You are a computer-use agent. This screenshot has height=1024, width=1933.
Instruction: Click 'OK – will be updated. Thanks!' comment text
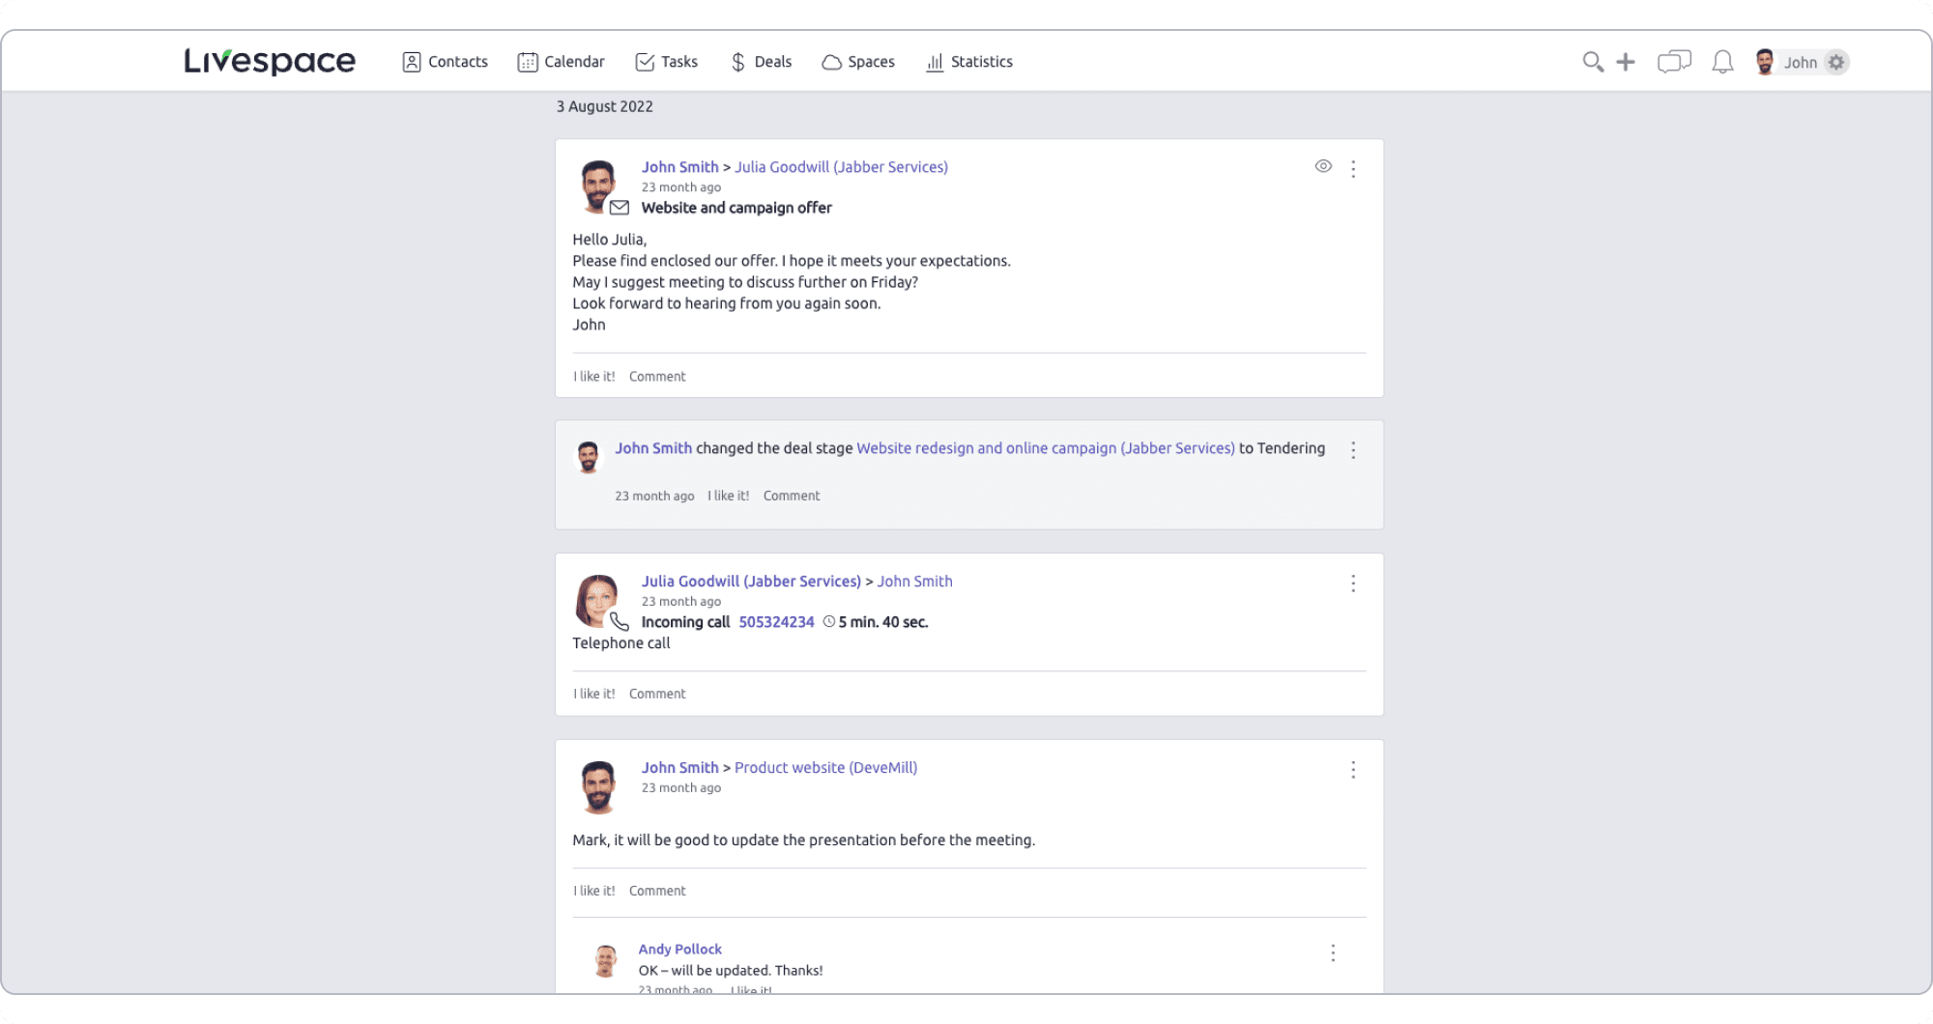(x=731, y=971)
